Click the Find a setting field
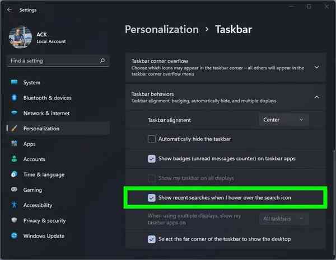This screenshot has height=260, width=336. [53, 60]
